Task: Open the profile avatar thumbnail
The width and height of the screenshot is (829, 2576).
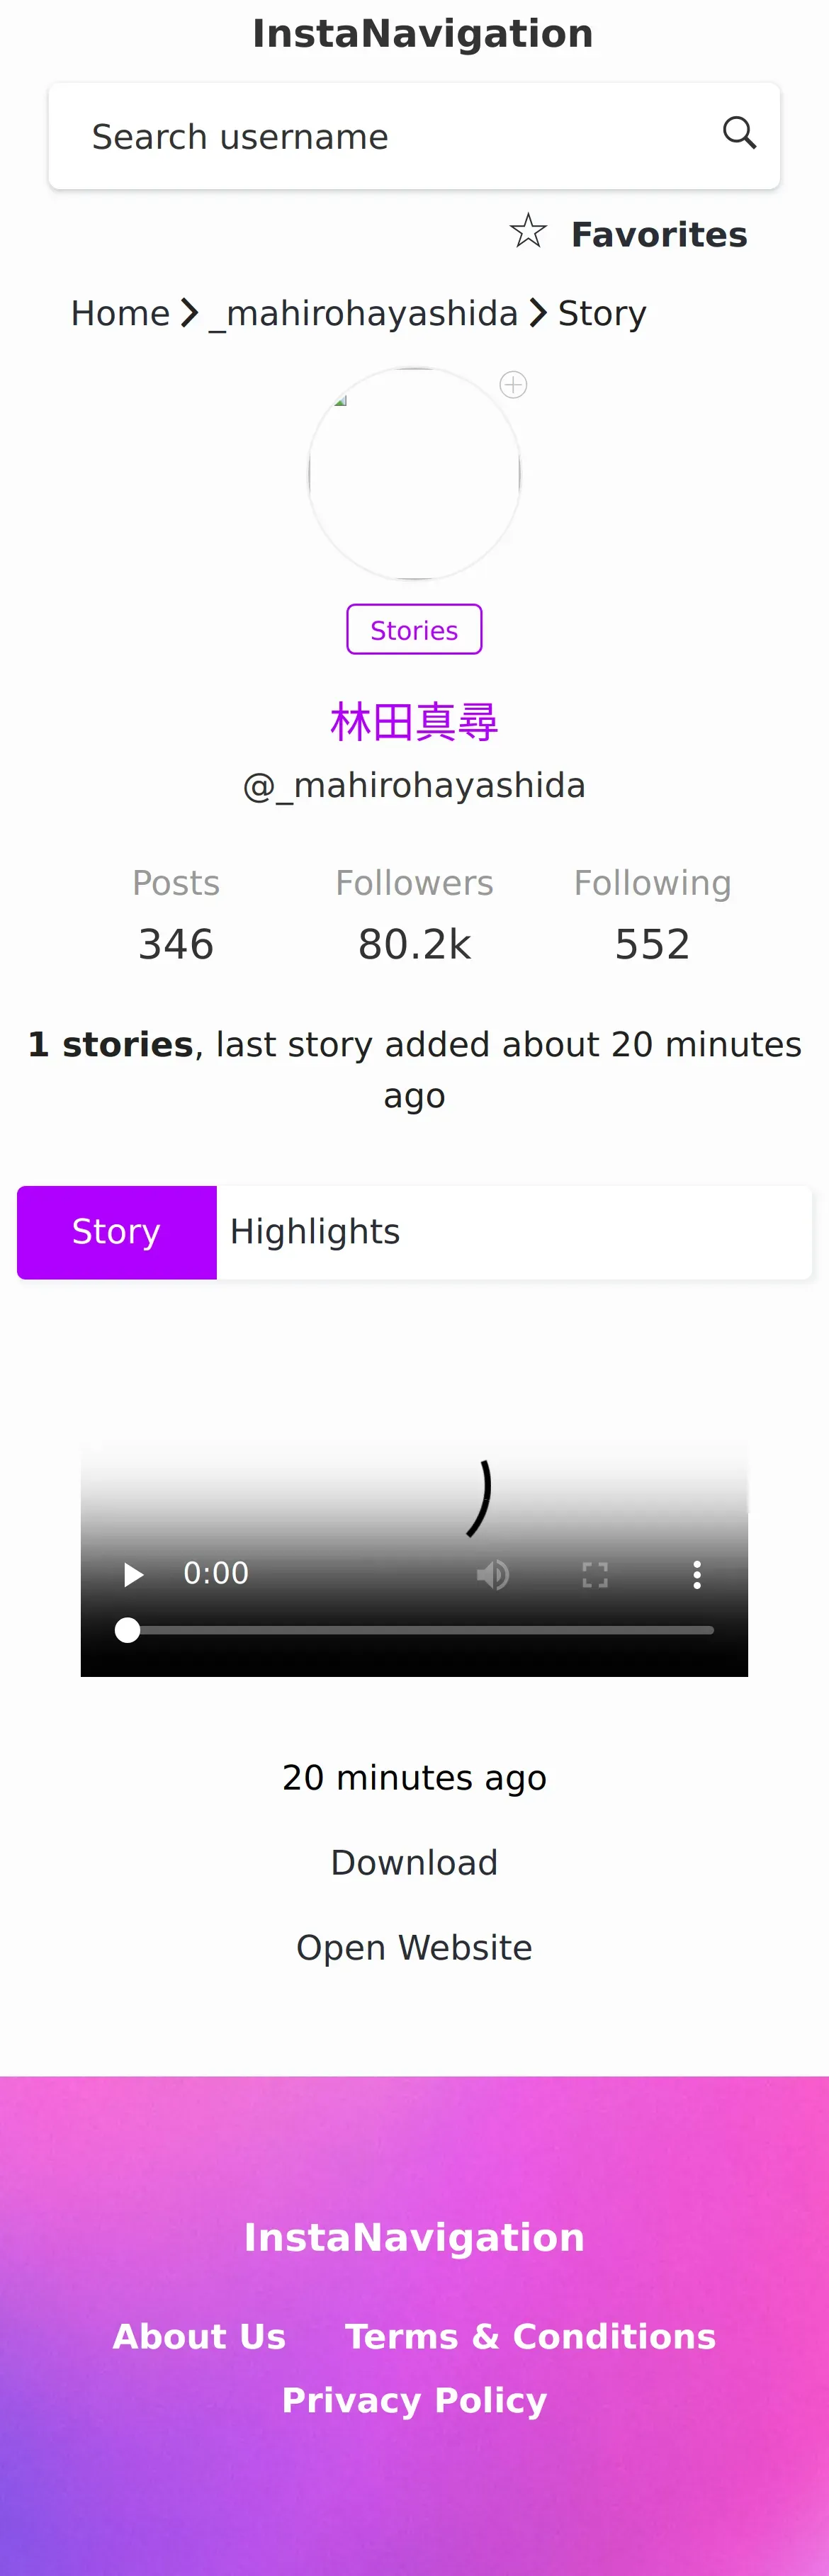Action: pos(414,474)
